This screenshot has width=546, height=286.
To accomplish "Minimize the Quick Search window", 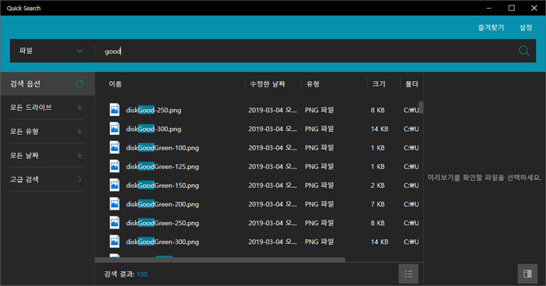I will (x=489, y=8).
